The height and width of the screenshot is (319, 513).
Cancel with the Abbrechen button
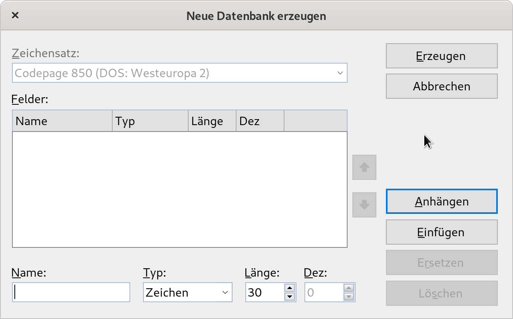coord(441,86)
